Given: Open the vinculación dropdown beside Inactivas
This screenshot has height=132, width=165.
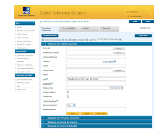Looking at the screenshot, I should [109, 40].
